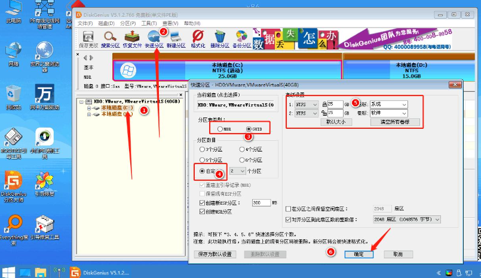Image resolution: width=481 pixels, height=278 pixels.
Task: Launch 小白PE装机工具 desktop shortcut
Action: point(45,143)
